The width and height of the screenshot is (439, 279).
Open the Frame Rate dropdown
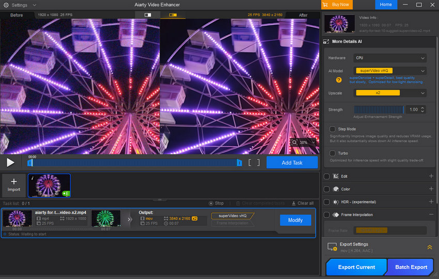coord(390,230)
